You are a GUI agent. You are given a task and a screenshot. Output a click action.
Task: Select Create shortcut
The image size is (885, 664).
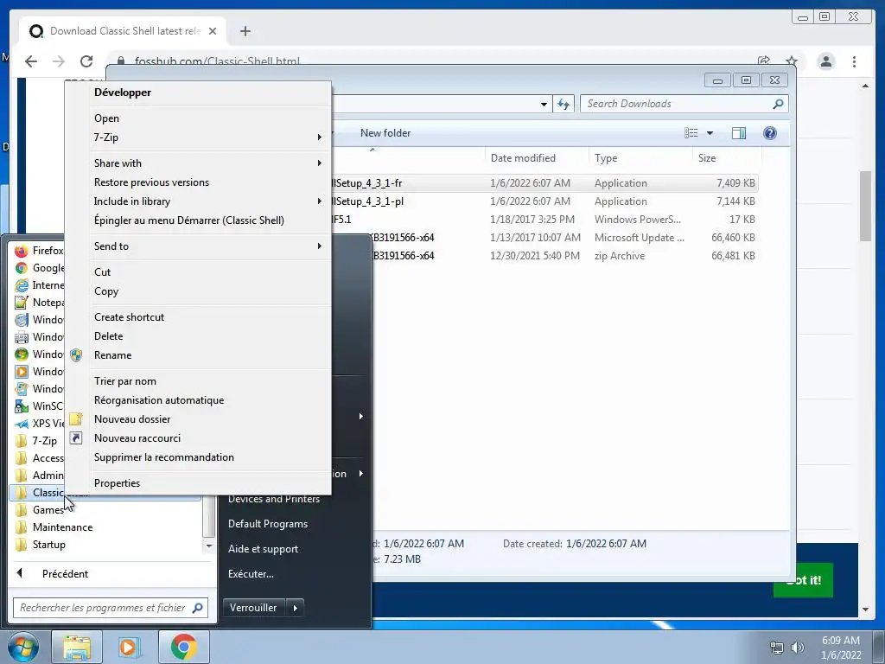pyautogui.click(x=130, y=317)
